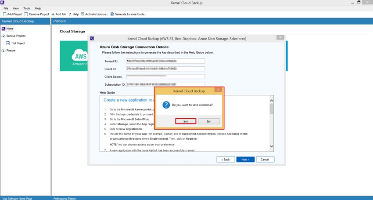
Task: Click the Back button in the wizard
Action: click(226, 160)
